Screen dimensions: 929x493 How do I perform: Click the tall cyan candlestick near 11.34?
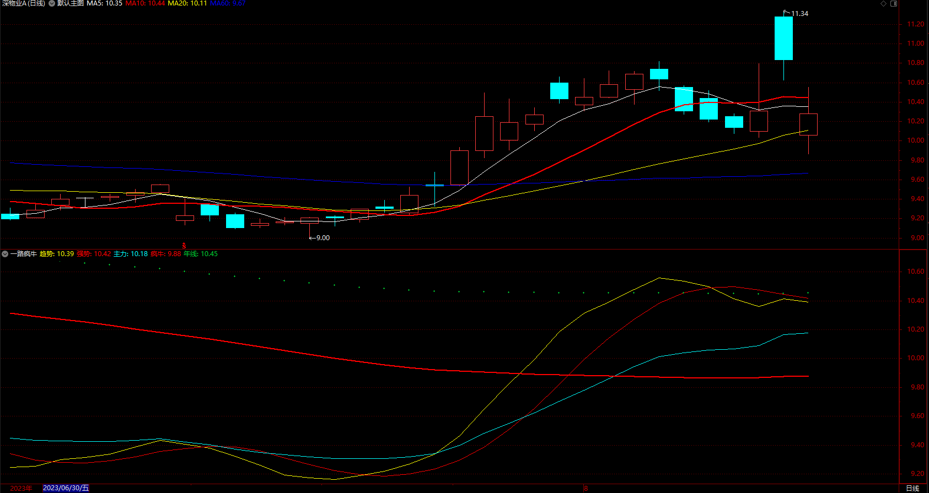click(783, 39)
